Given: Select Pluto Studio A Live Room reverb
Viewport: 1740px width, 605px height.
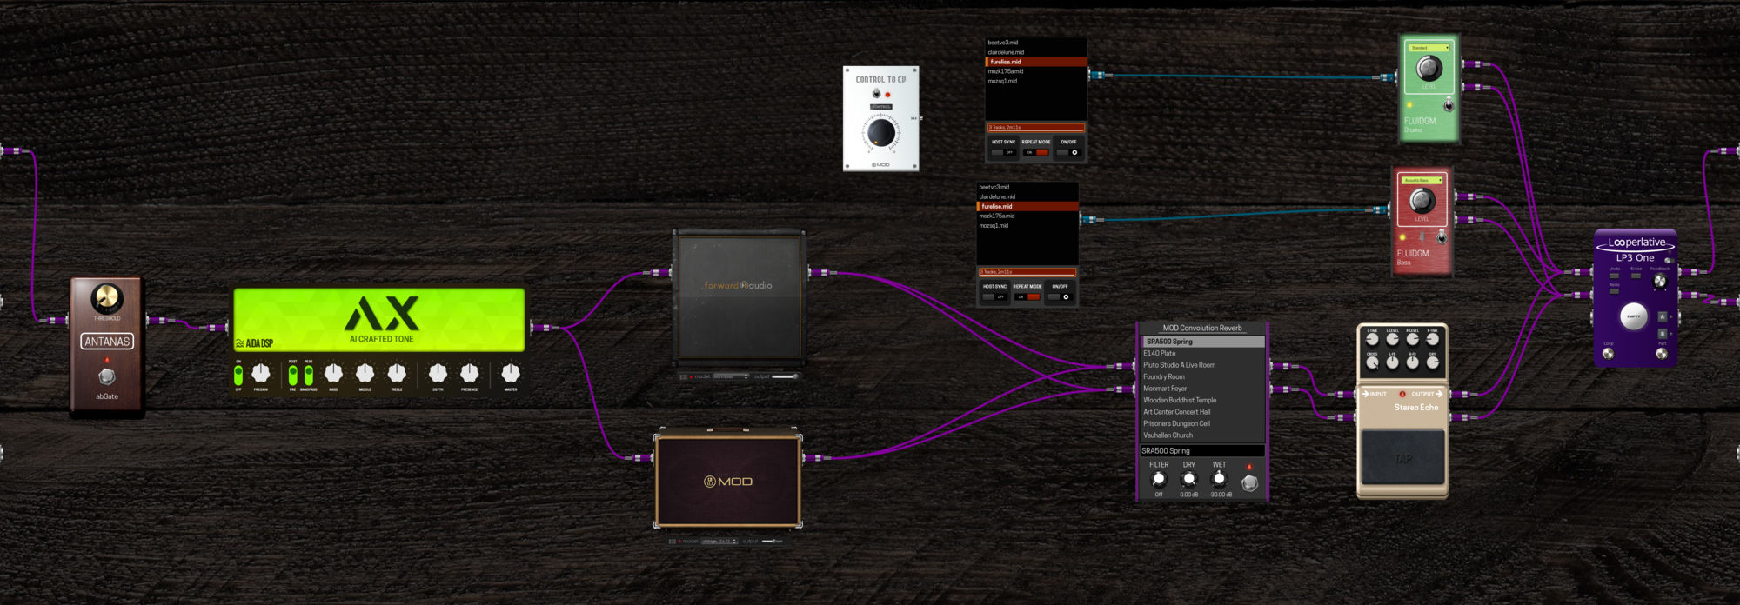Looking at the screenshot, I should tap(1203, 365).
